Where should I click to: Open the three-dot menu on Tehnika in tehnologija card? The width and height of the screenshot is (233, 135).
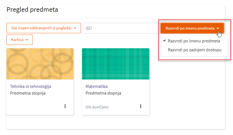pos(65,106)
